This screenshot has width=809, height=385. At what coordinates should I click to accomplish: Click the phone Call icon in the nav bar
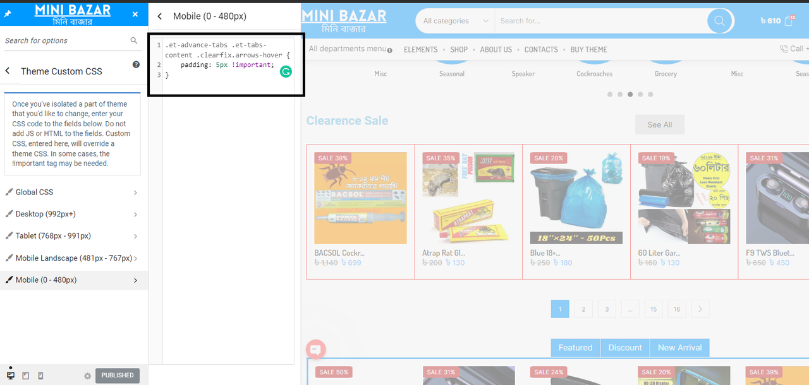tap(784, 49)
